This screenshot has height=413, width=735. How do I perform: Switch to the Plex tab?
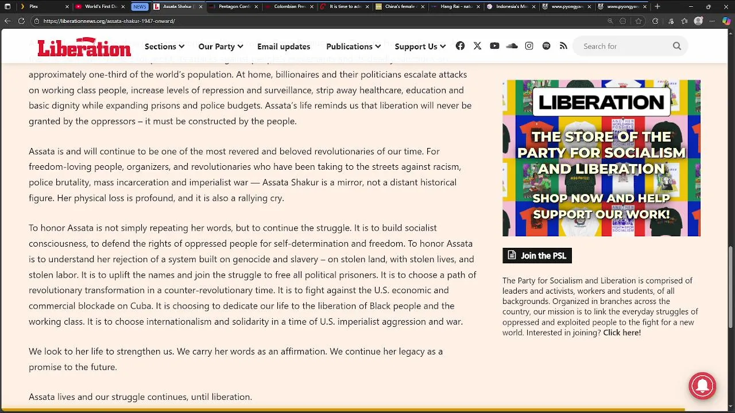point(43,6)
